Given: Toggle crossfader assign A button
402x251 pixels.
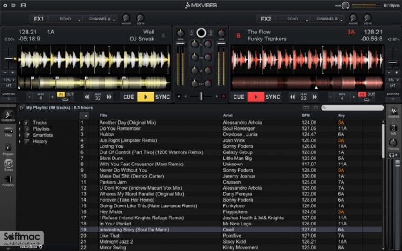Looking at the screenshot, I should click(x=179, y=96).
